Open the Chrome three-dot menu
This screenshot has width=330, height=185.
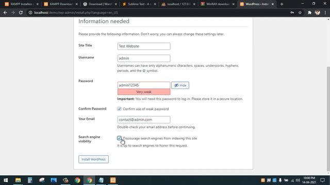coord(325,12)
